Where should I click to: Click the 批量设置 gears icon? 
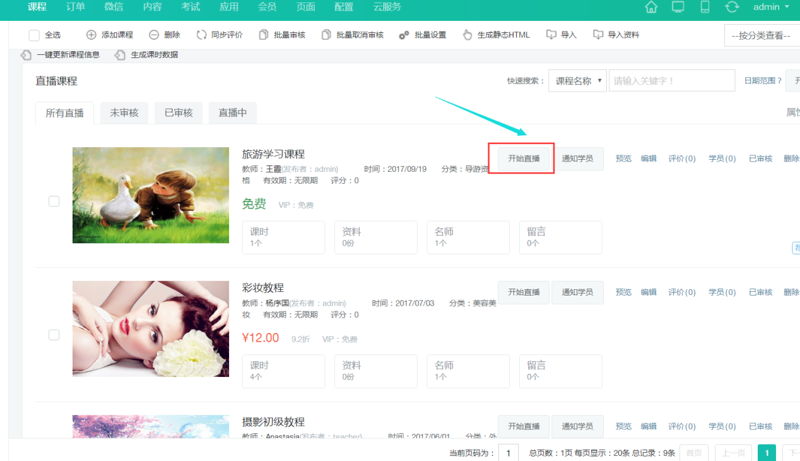coord(404,35)
